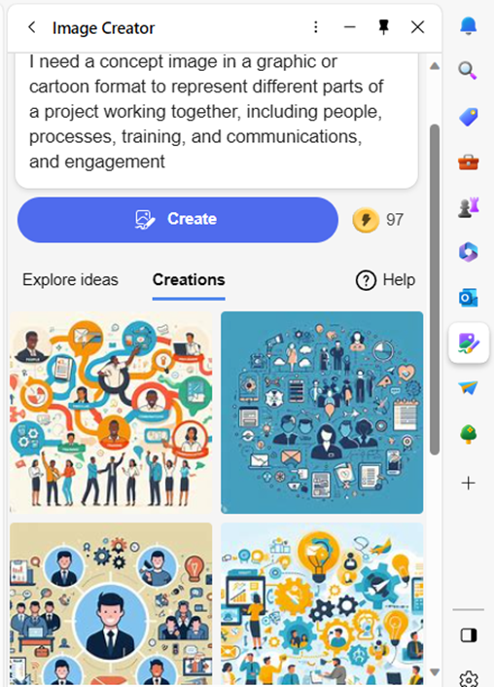Open the Games chess pieces icon
Screen dimensions: 494x687
[468, 207]
